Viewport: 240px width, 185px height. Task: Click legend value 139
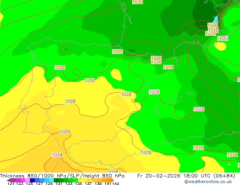pyautogui.click(x=98, y=183)
